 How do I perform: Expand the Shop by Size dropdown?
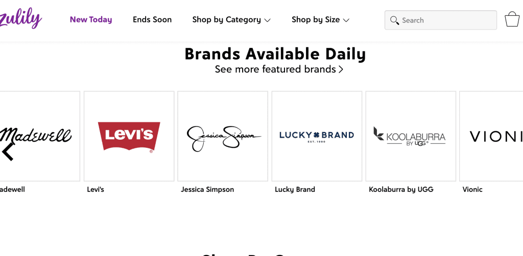(320, 20)
